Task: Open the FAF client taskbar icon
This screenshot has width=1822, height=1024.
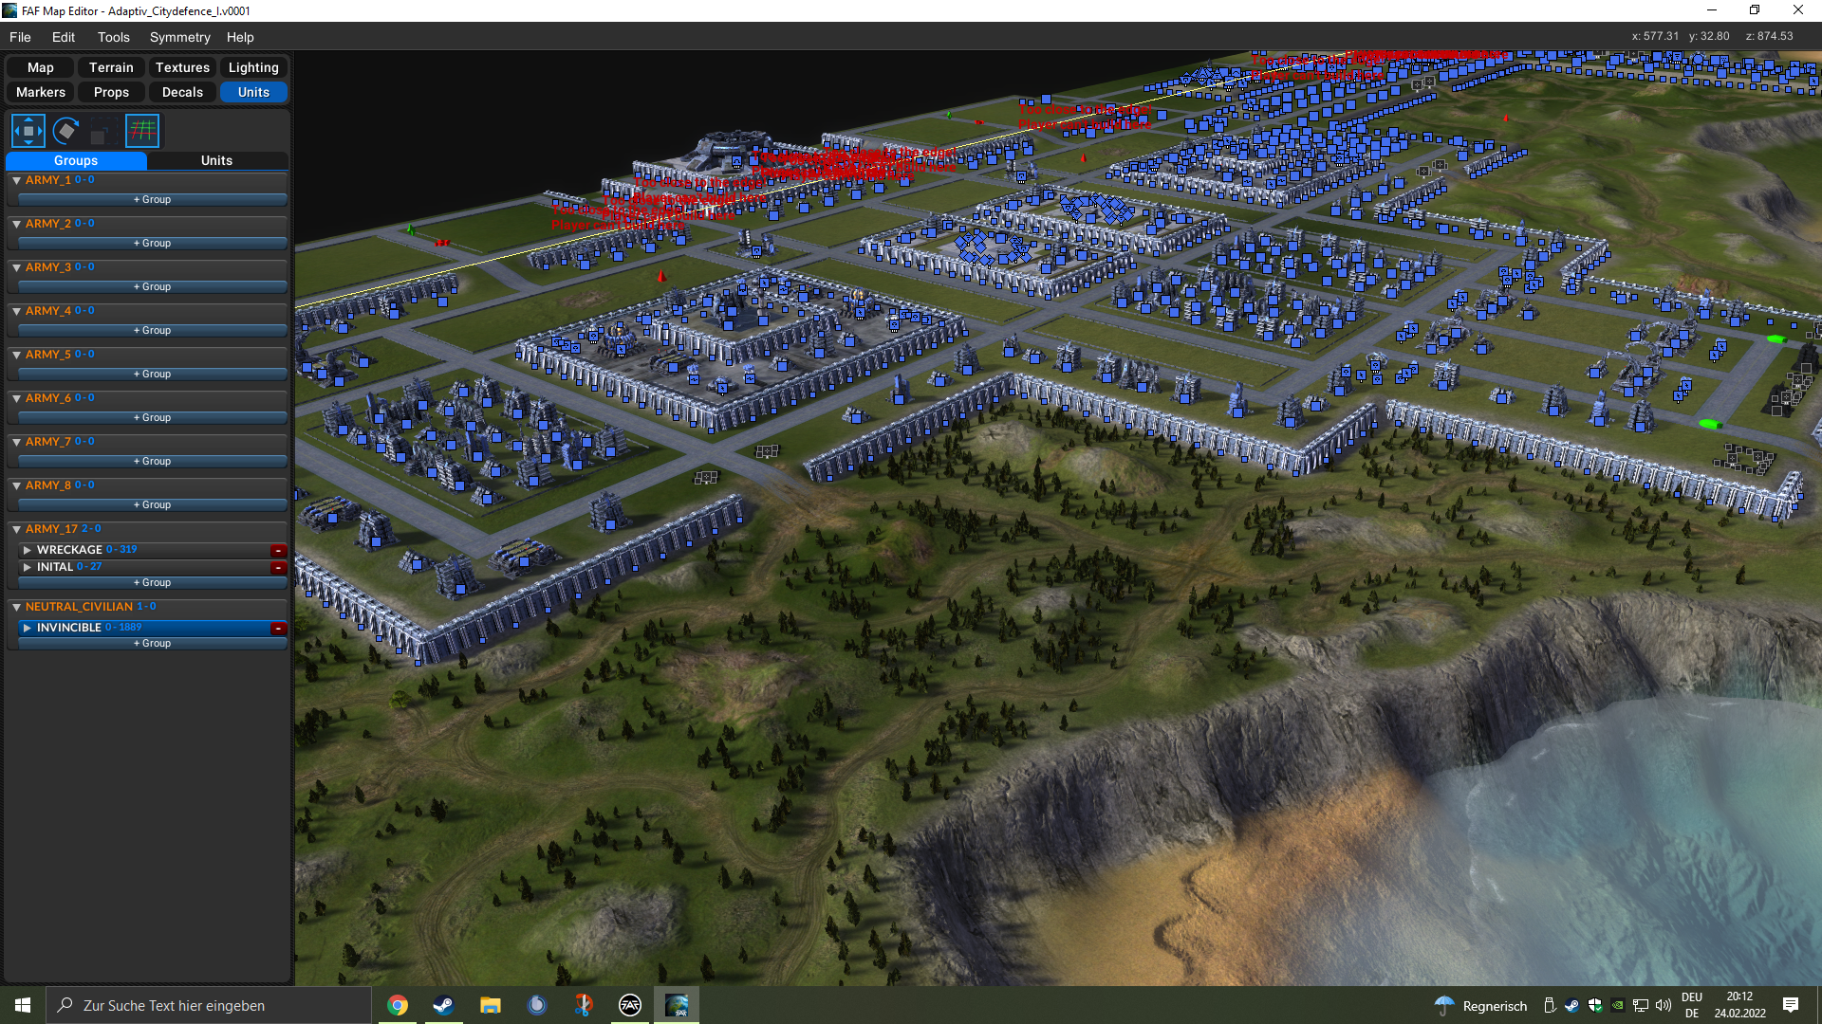Action: click(x=630, y=1005)
